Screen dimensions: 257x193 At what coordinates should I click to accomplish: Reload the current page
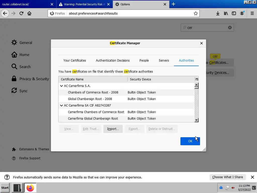(21, 13)
